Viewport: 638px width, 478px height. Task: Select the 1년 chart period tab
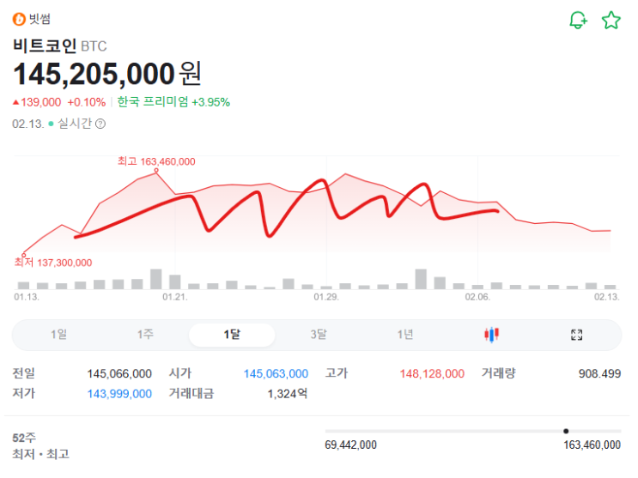click(405, 335)
